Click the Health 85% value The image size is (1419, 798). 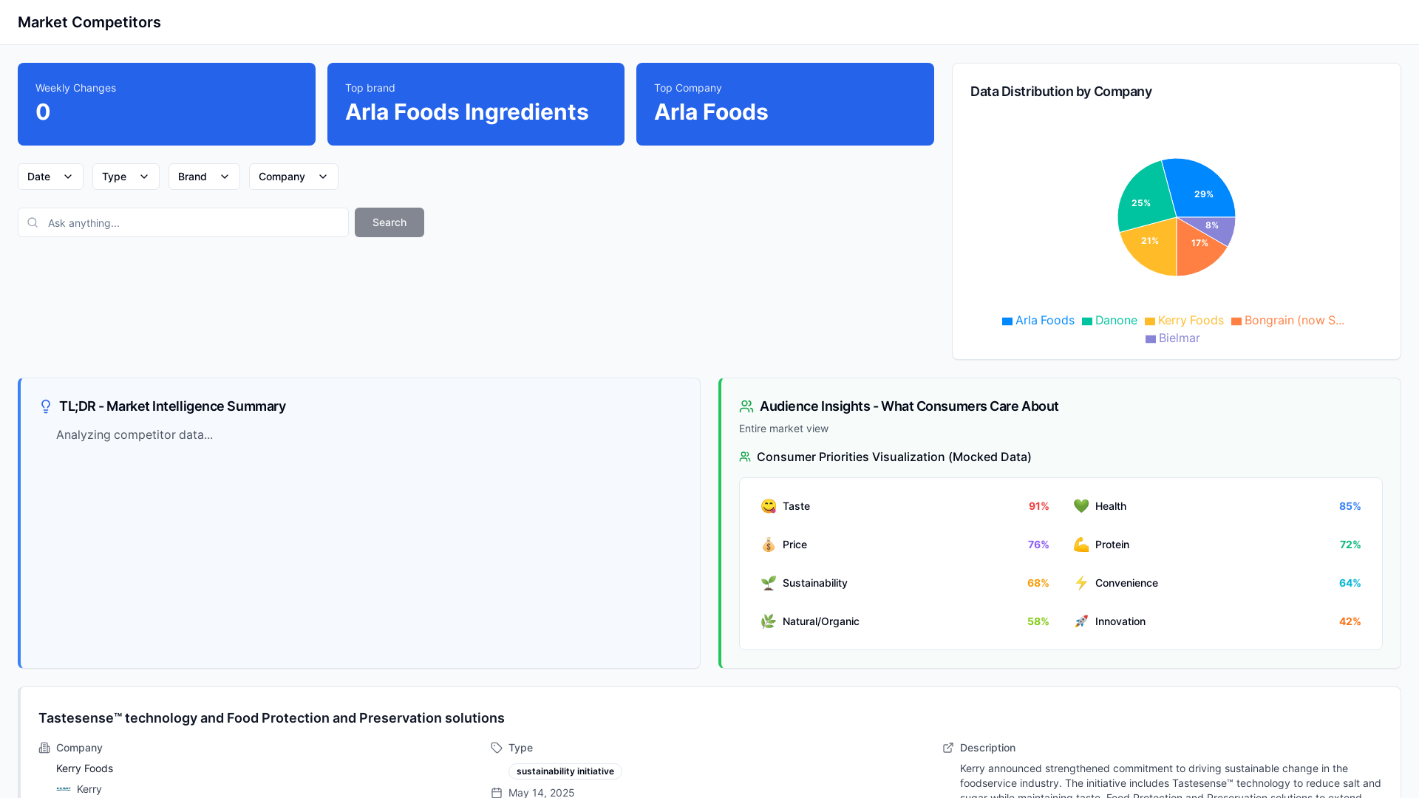(1350, 506)
